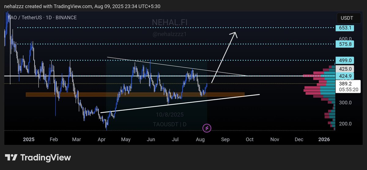
Task: Click the 425.0 price label
Action: click(x=345, y=69)
